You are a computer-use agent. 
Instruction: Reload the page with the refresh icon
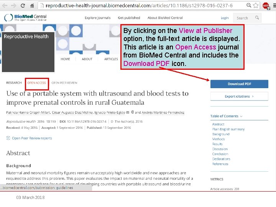pos(23,6)
